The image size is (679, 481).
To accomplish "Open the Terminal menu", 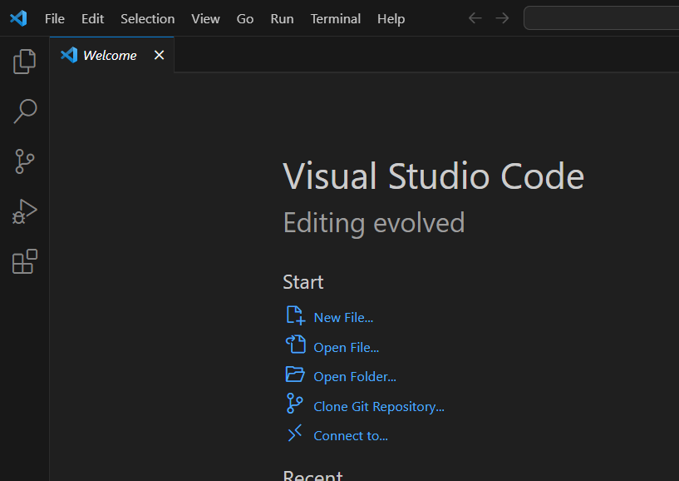I will tap(336, 19).
